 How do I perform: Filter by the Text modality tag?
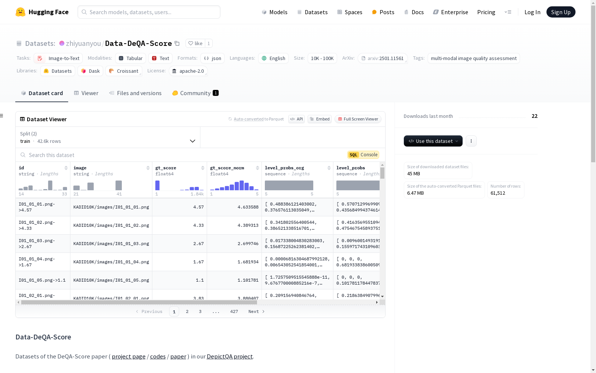coord(161,58)
